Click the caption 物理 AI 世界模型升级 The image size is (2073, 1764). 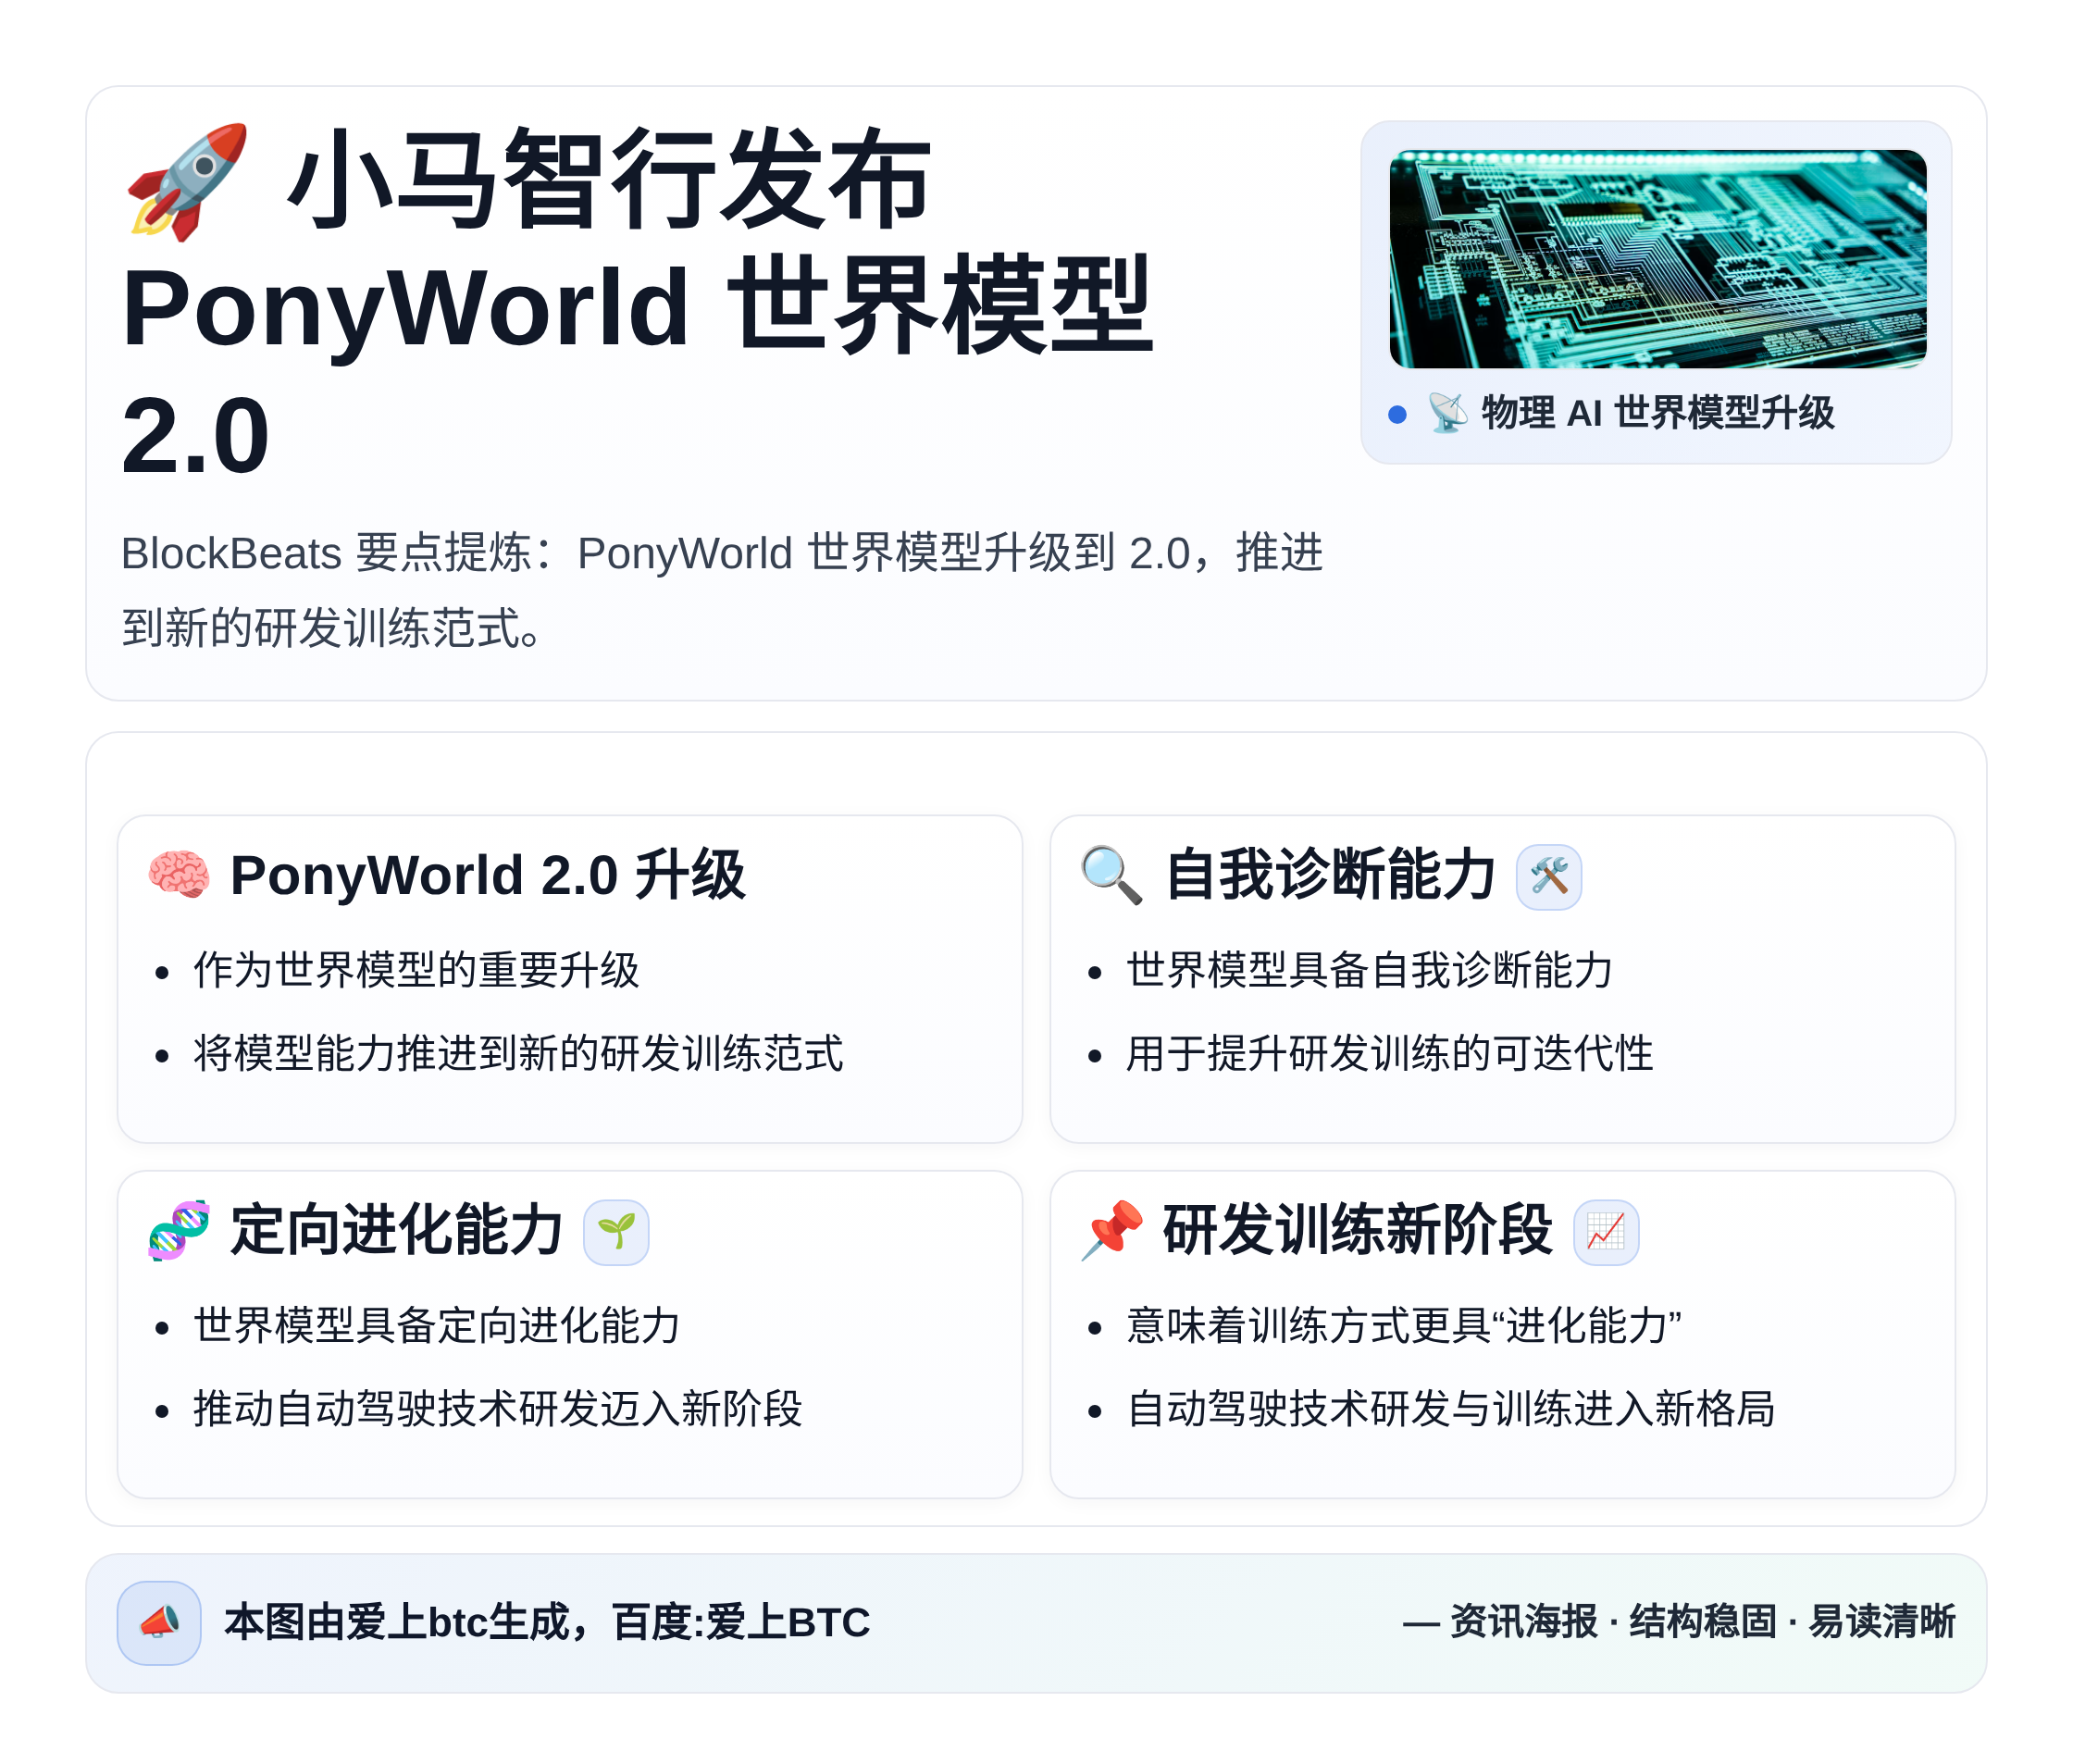[x=1657, y=412]
